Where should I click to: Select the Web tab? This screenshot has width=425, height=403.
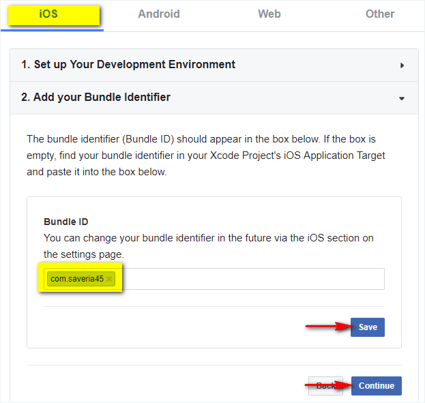pyautogui.click(x=269, y=14)
